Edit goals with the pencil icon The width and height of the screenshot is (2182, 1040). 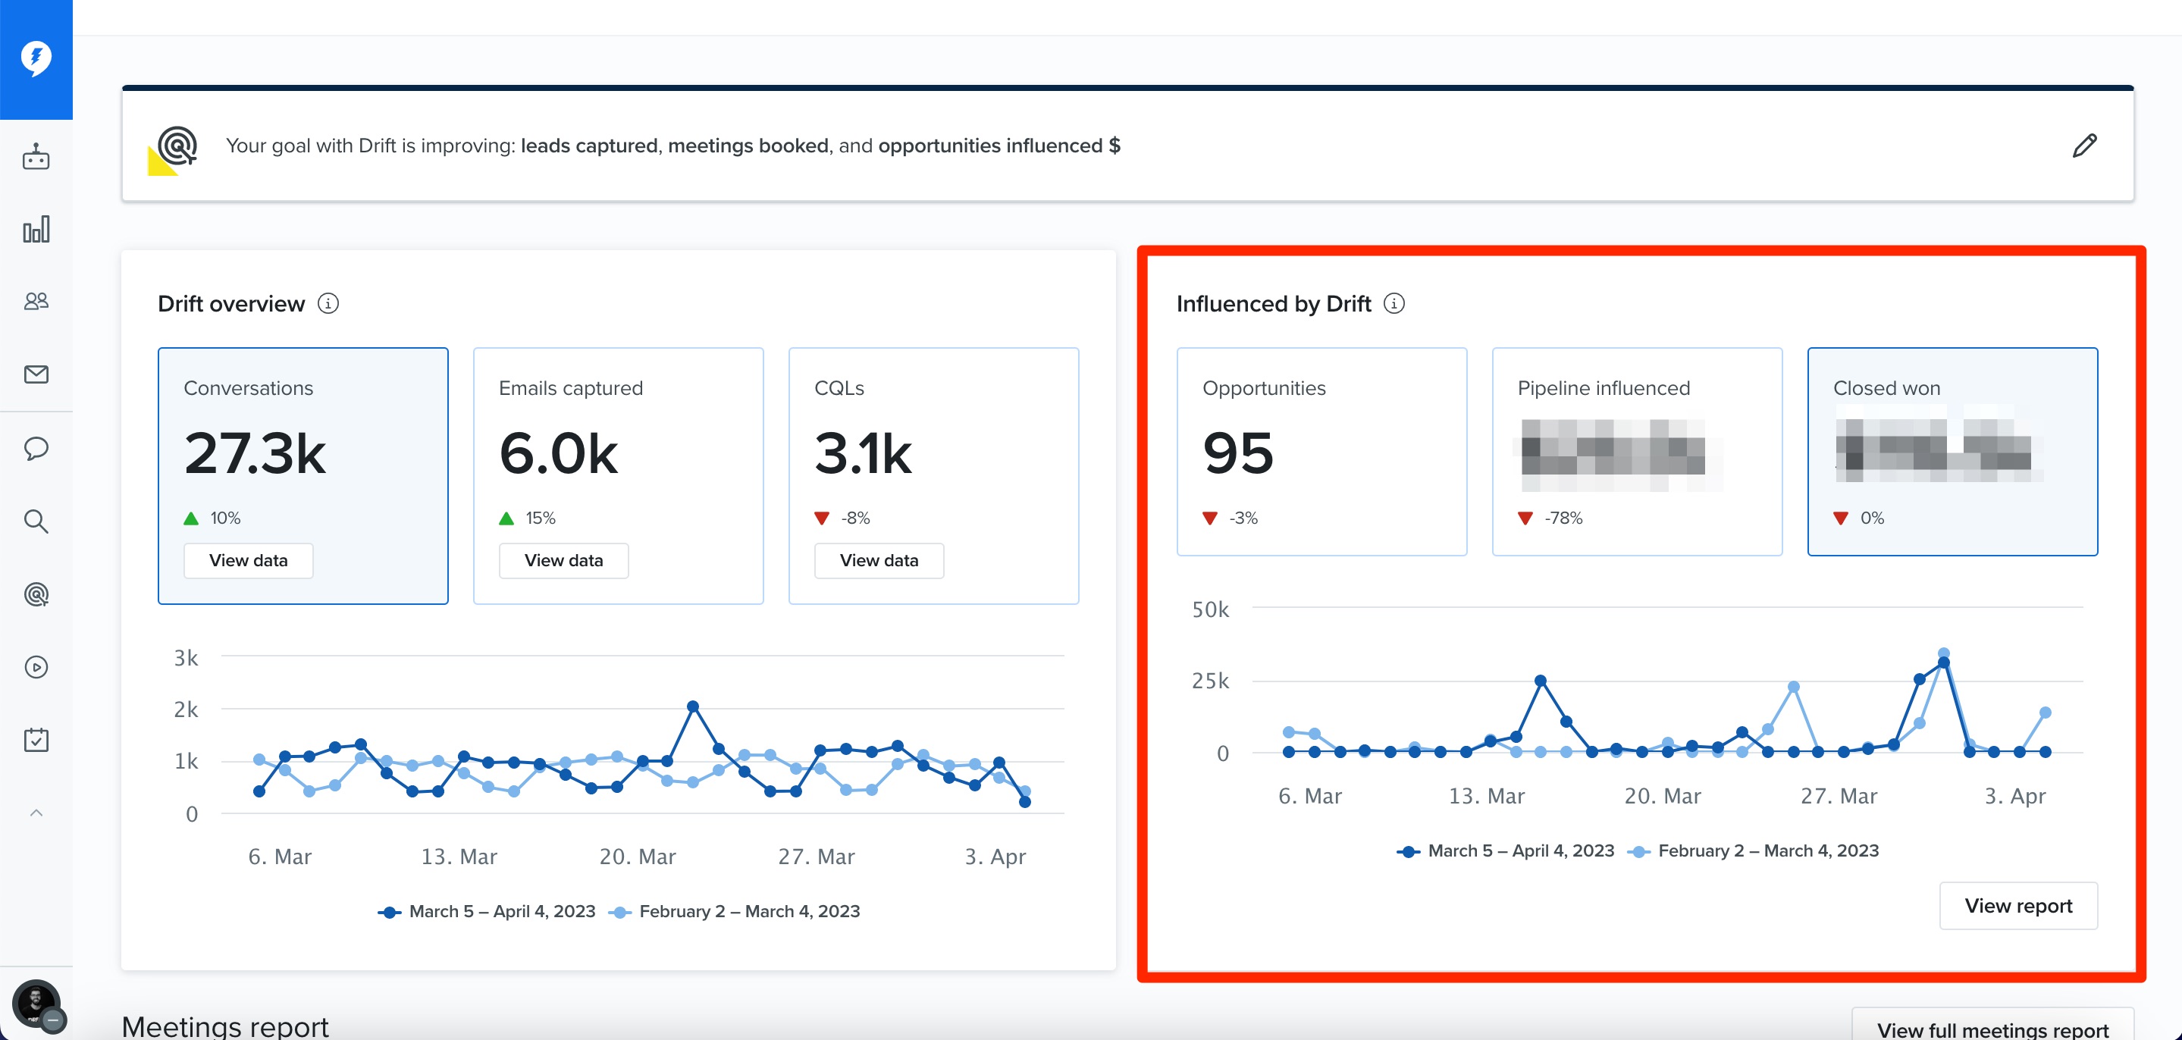(2085, 146)
